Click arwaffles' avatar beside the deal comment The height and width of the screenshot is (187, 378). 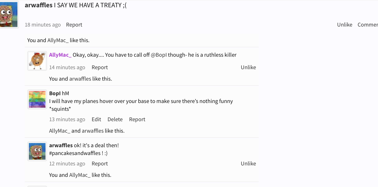(37, 151)
